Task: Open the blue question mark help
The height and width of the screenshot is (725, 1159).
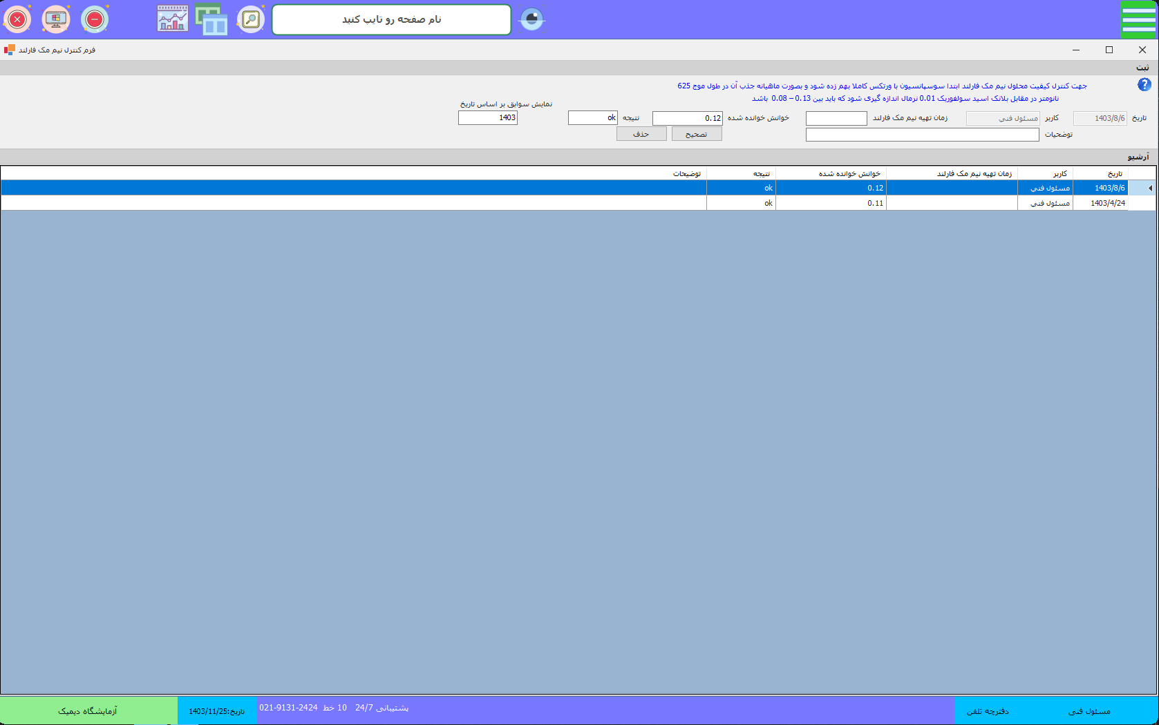Action: pyautogui.click(x=1144, y=85)
